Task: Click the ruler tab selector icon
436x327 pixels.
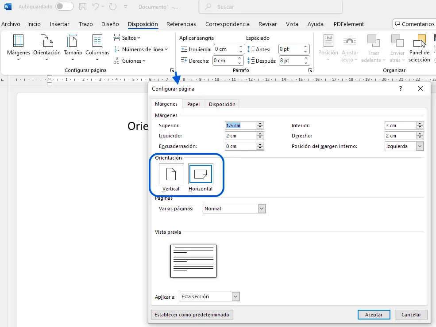Action: 3,80
